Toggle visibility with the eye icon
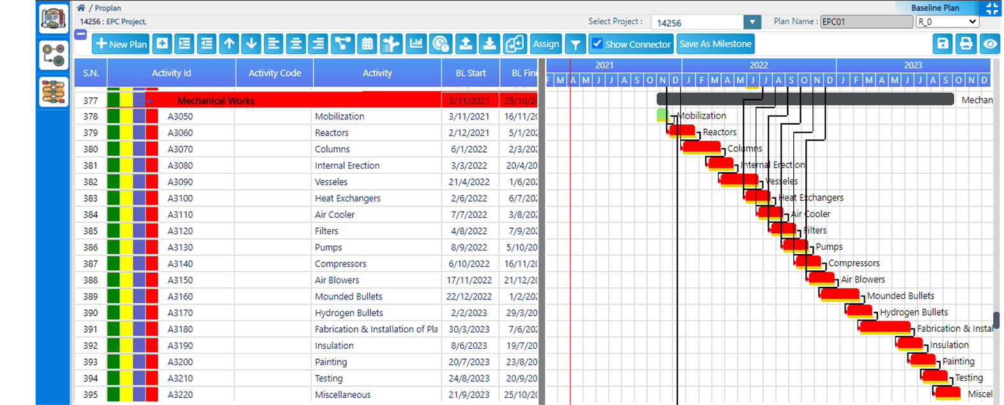Image resolution: width=1004 pixels, height=405 pixels. click(990, 43)
